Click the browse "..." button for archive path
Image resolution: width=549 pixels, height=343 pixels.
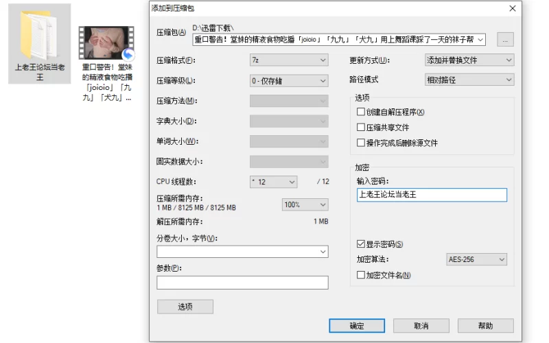click(505, 40)
